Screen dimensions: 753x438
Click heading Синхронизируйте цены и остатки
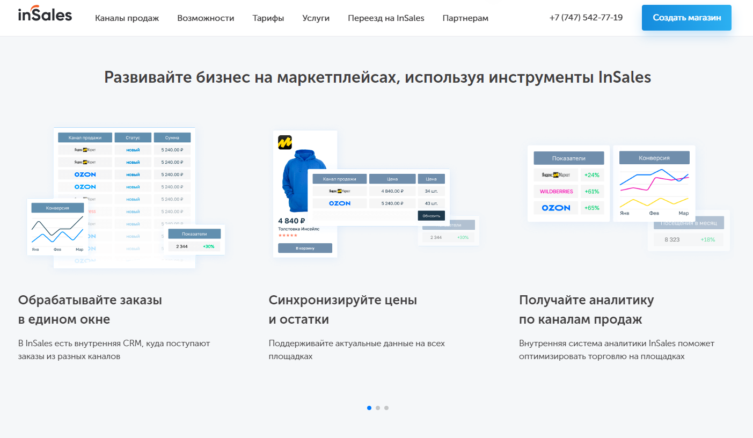click(x=343, y=310)
